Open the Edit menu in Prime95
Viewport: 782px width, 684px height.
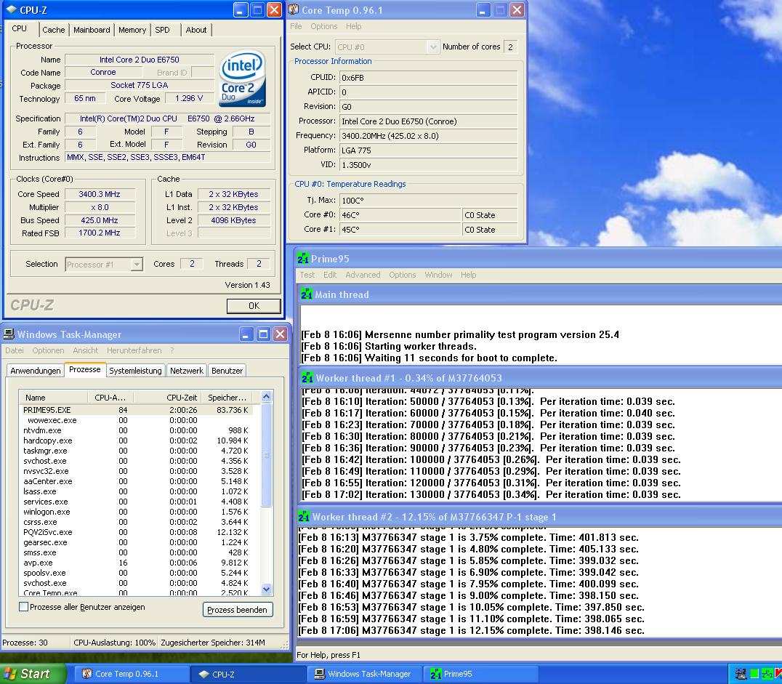point(330,274)
